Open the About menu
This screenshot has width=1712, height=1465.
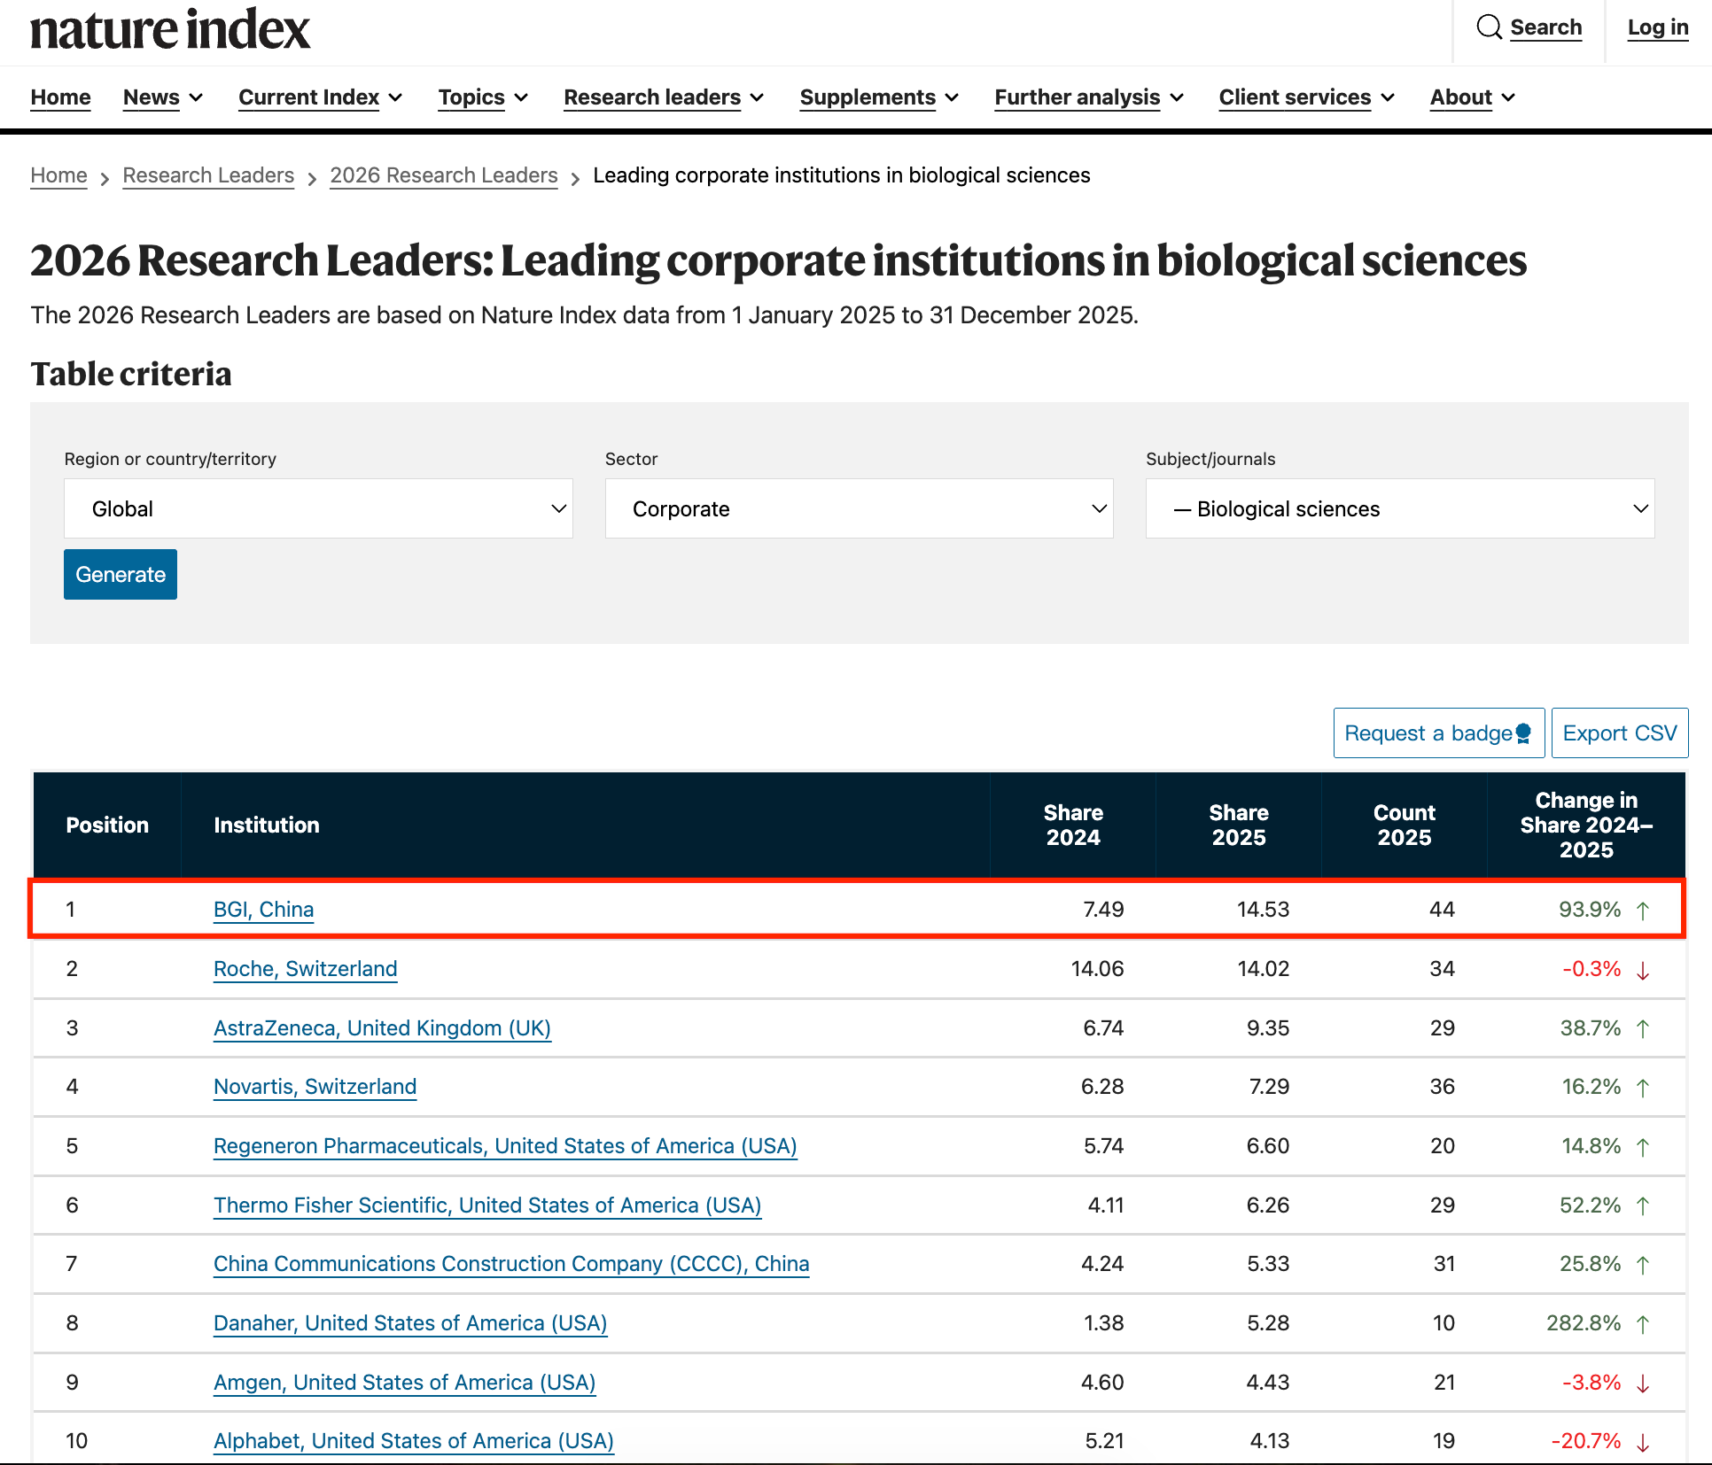(1473, 97)
